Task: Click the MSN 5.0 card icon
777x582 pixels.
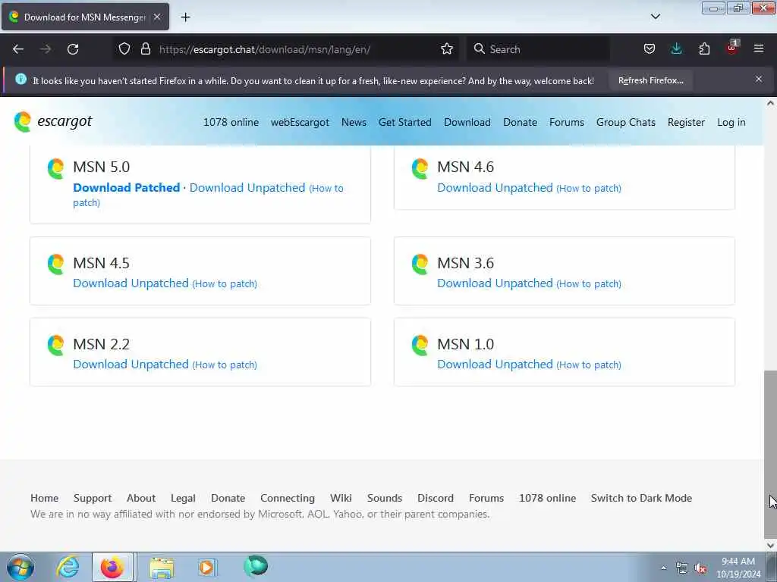Action: tap(55, 169)
